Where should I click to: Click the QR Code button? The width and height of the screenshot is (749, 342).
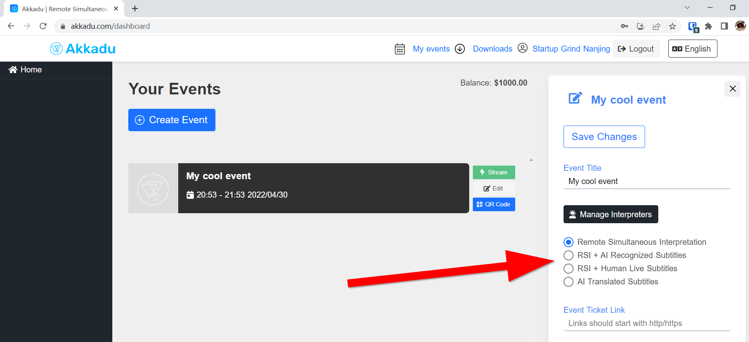click(x=494, y=204)
